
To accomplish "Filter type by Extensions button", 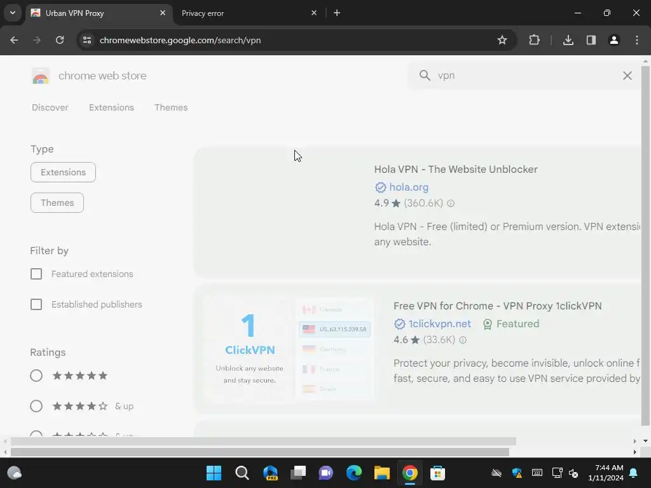I will coord(63,172).
